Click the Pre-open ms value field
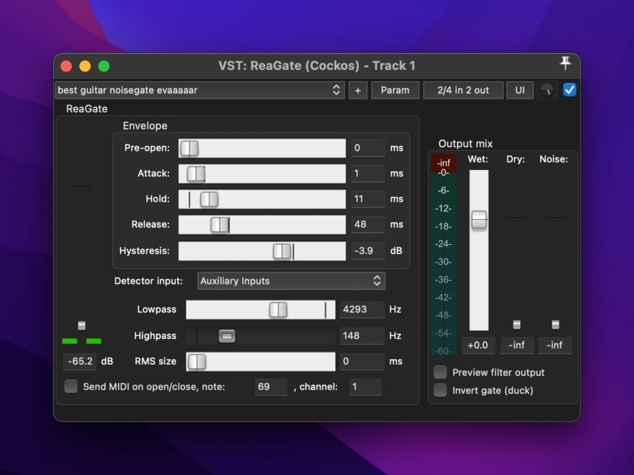Image resolution: width=634 pixels, height=475 pixels. [368, 148]
